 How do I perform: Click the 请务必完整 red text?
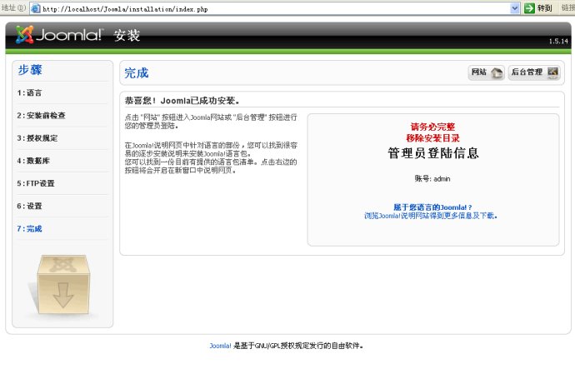[x=432, y=127]
